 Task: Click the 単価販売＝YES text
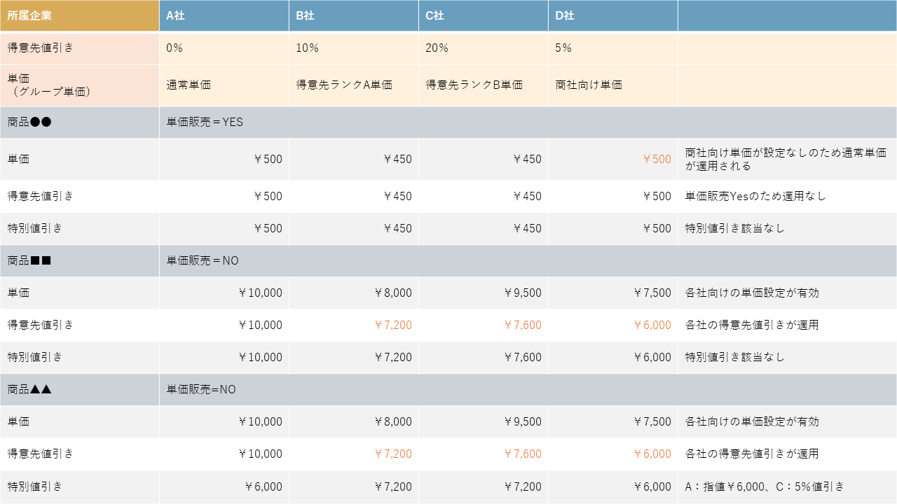coord(205,122)
